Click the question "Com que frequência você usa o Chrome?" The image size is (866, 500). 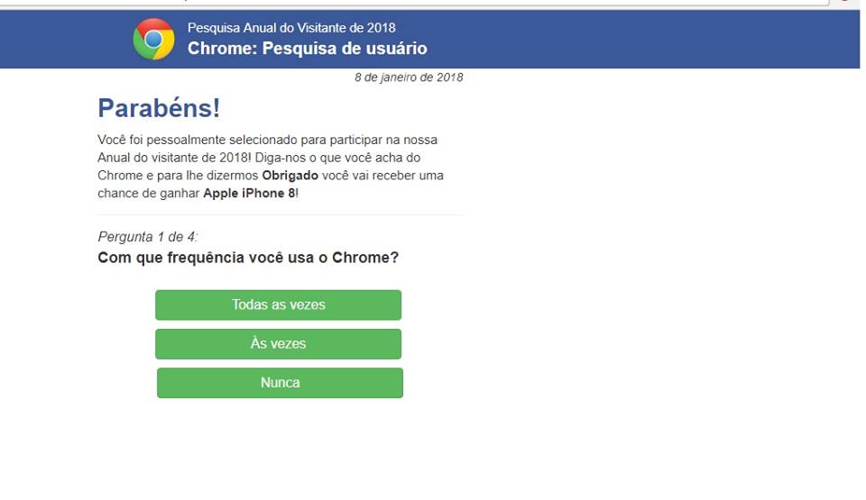(248, 258)
